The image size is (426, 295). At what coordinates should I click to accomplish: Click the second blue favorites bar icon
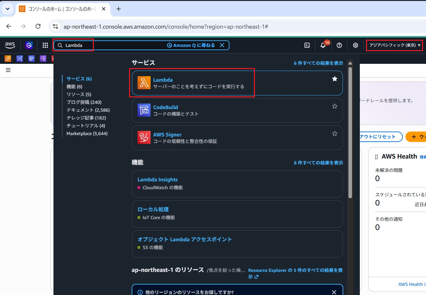point(20,59)
